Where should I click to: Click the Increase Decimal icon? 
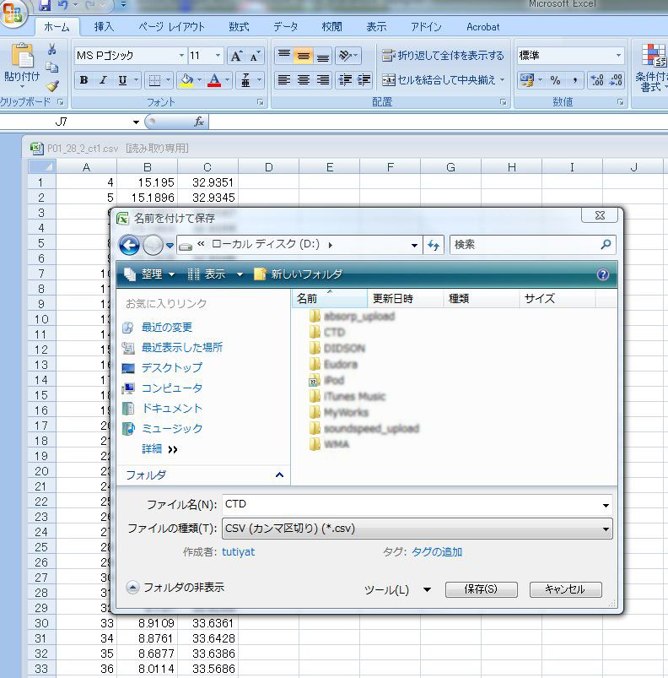[x=597, y=80]
